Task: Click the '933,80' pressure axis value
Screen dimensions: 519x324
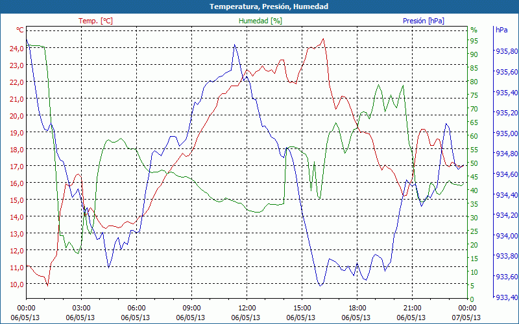Action: (507, 256)
